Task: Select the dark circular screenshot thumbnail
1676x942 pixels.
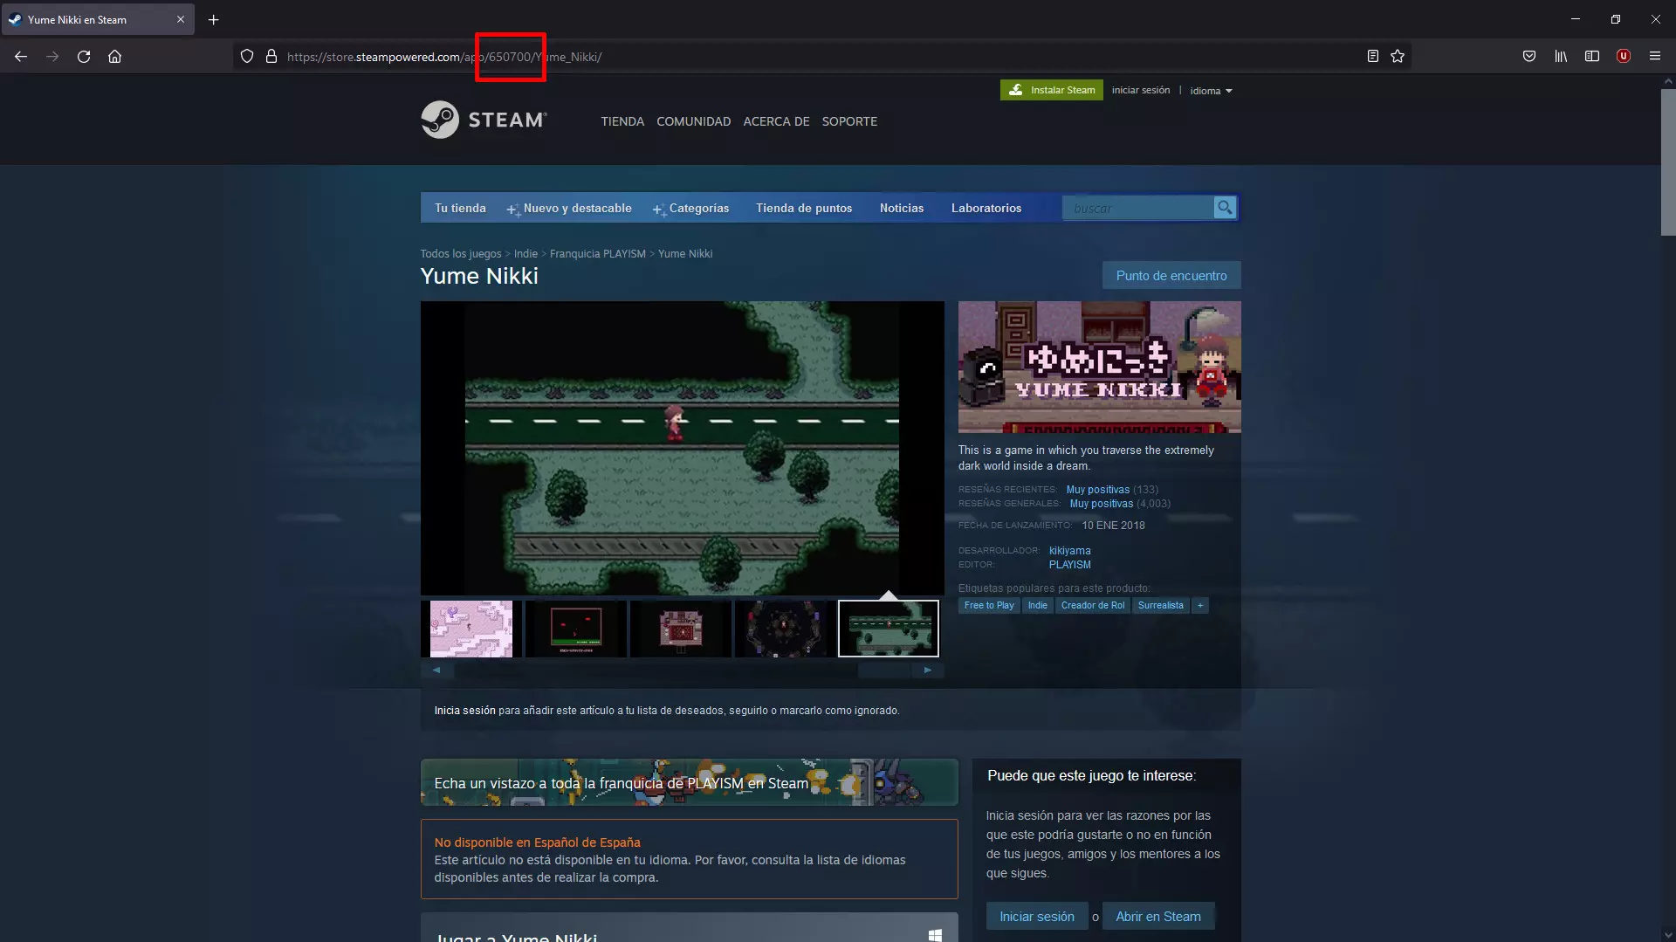Action: pyautogui.click(x=786, y=629)
